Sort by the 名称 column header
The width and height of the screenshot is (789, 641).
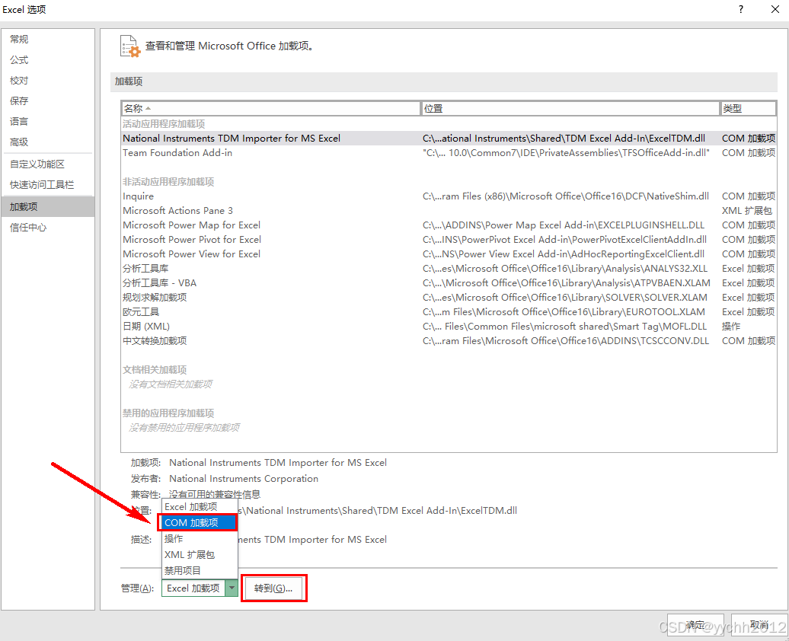(270, 108)
